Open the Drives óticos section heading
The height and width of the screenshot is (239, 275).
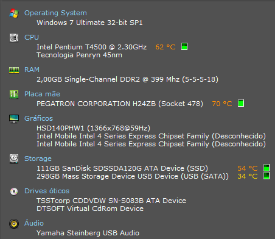[47, 191]
